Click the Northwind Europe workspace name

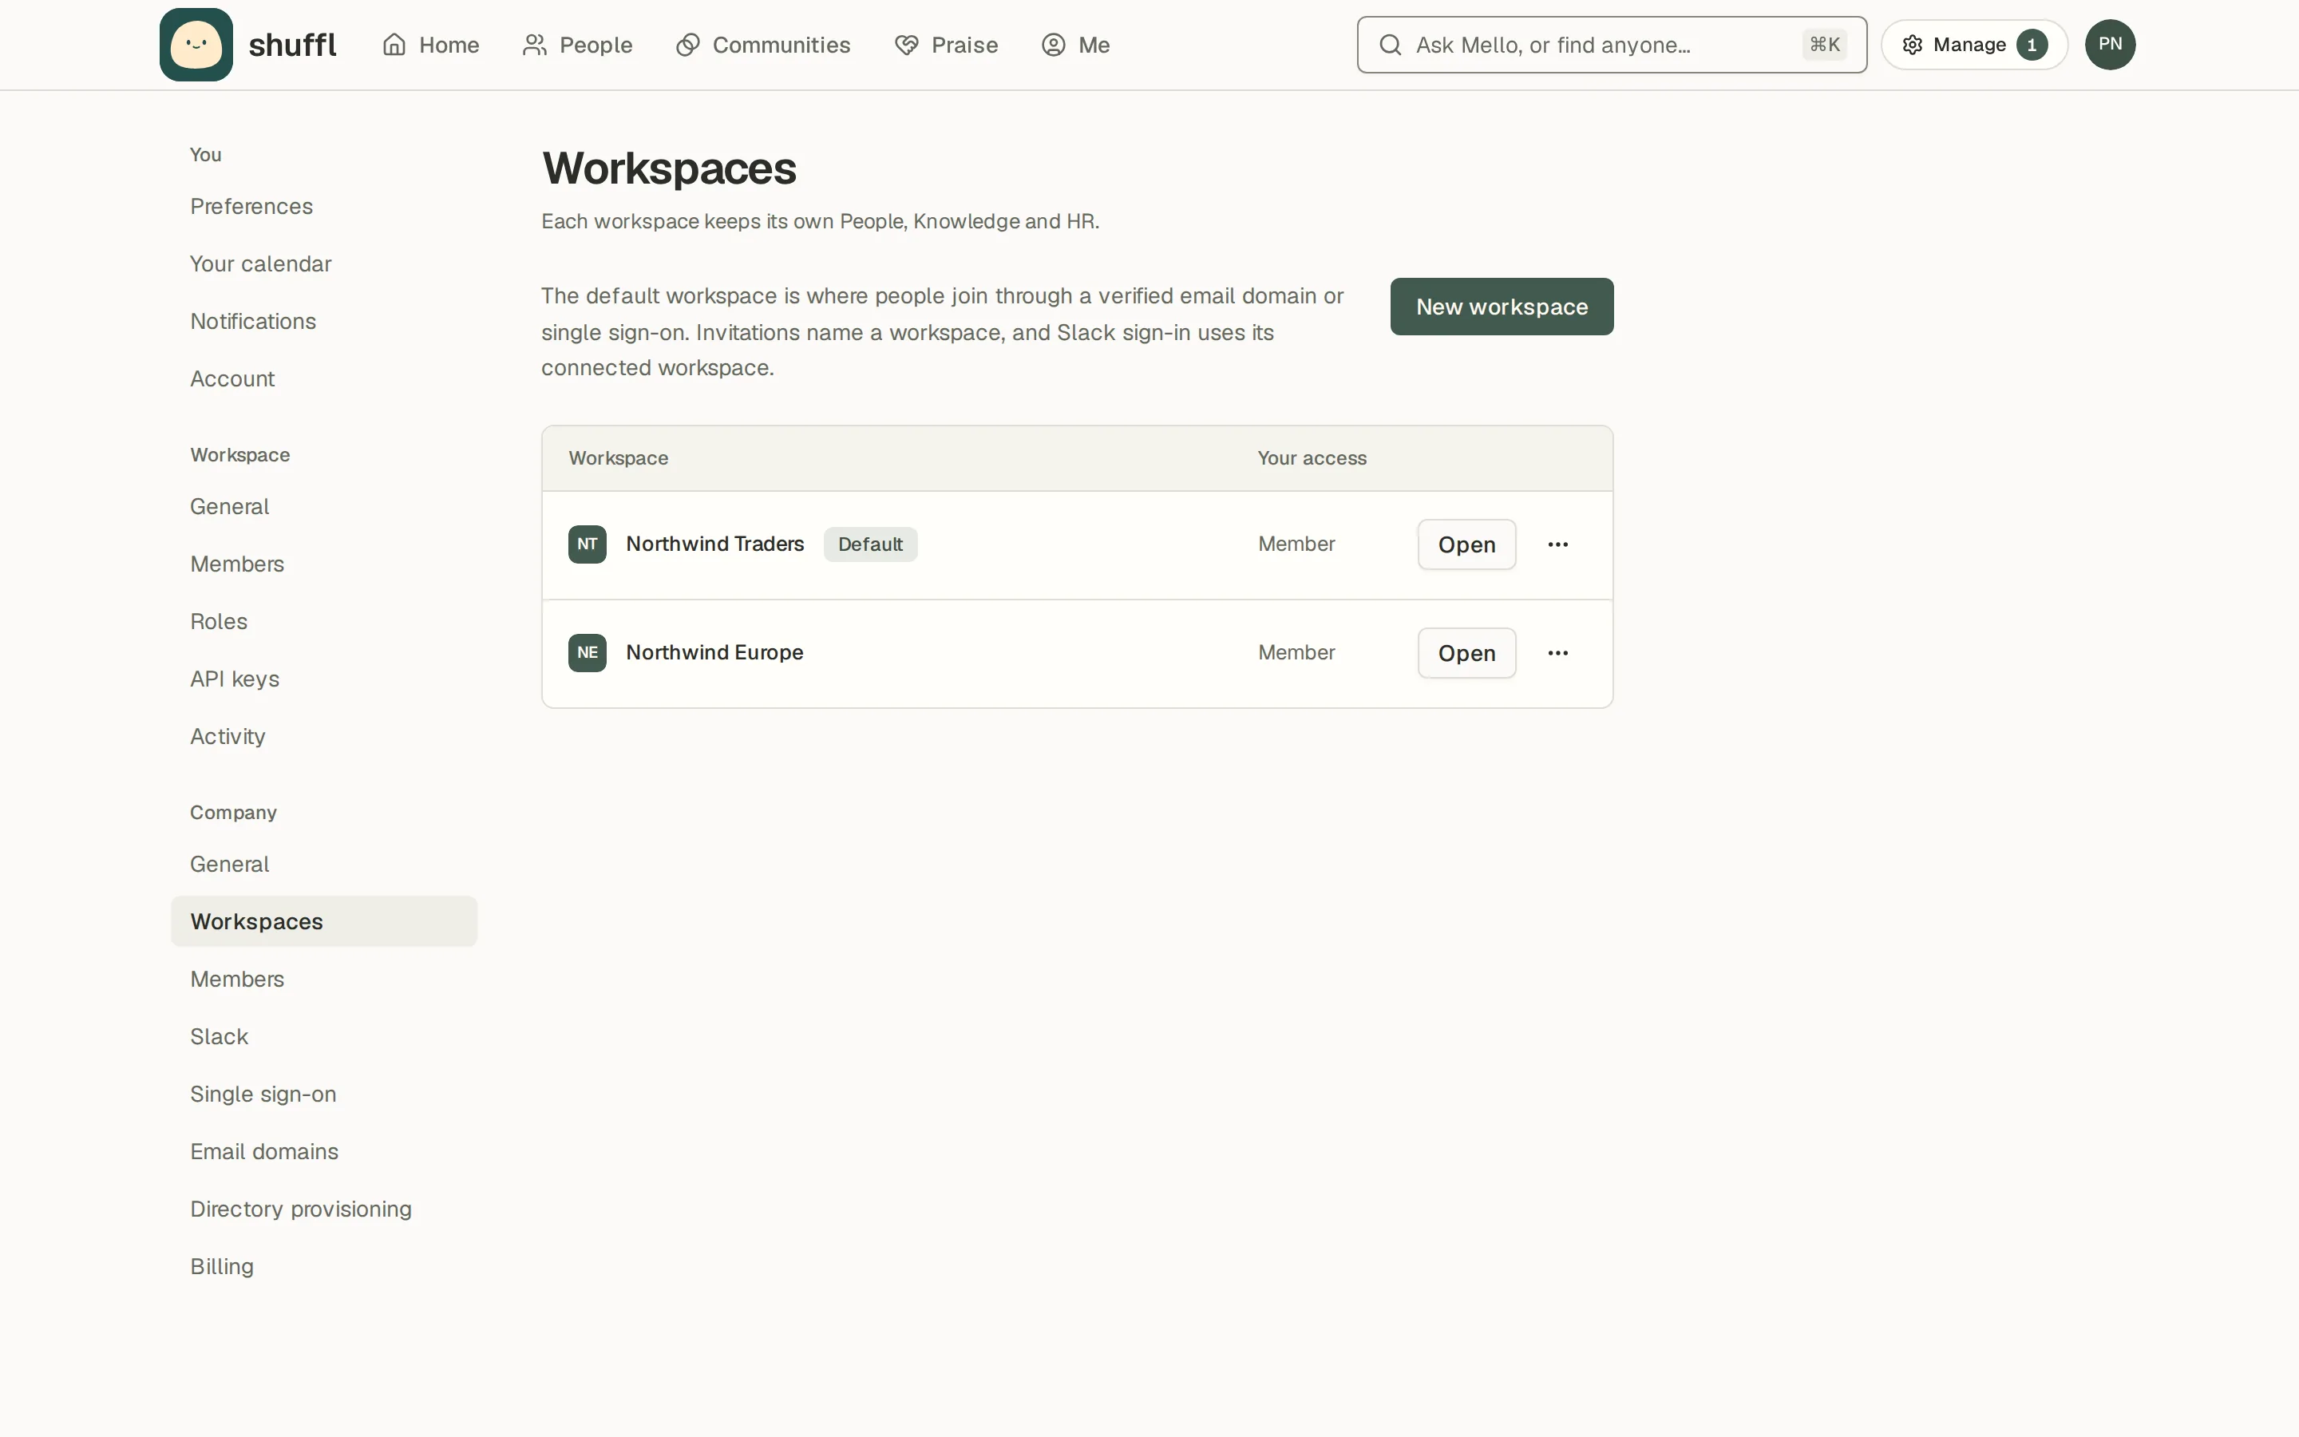click(714, 652)
